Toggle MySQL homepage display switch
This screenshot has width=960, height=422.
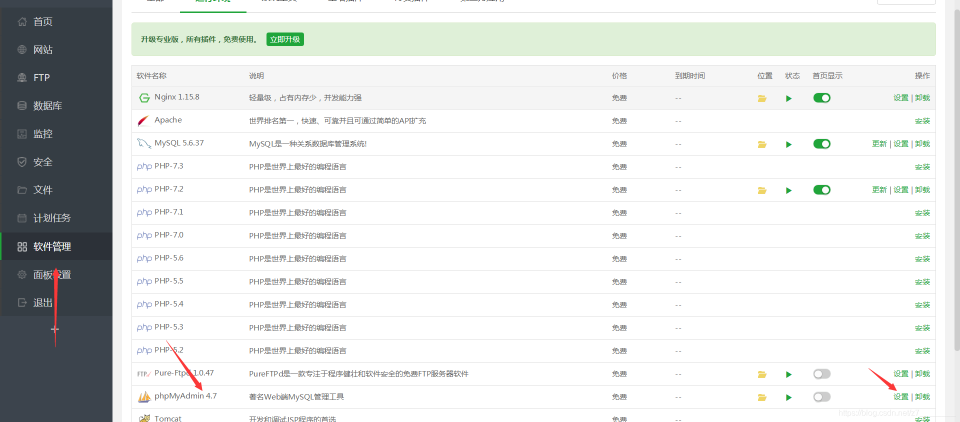tap(821, 144)
